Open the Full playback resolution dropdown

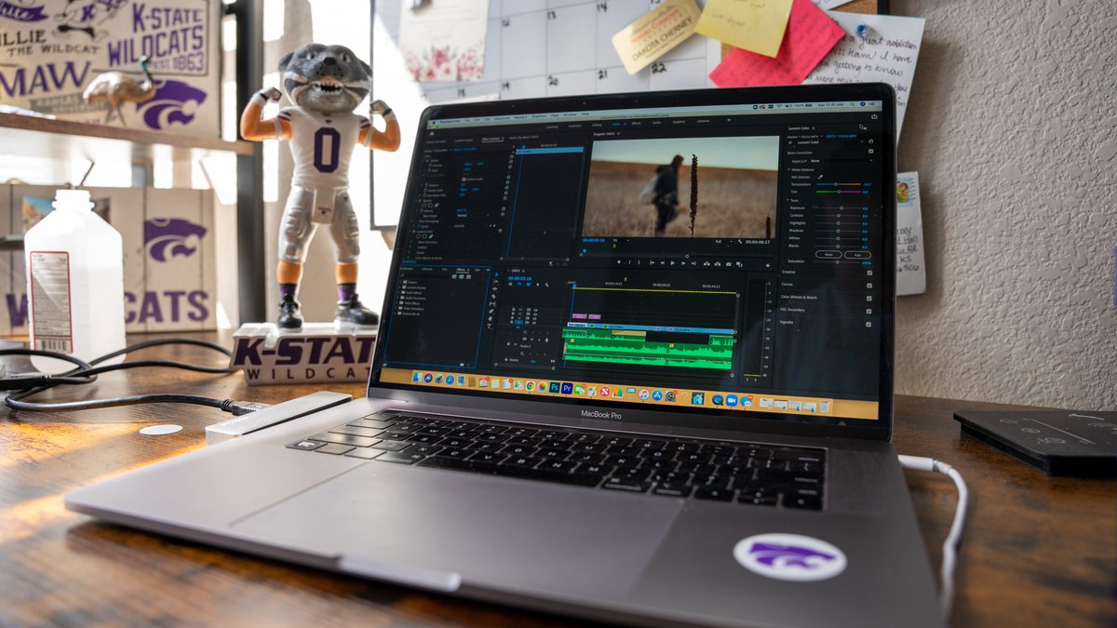[x=724, y=242]
